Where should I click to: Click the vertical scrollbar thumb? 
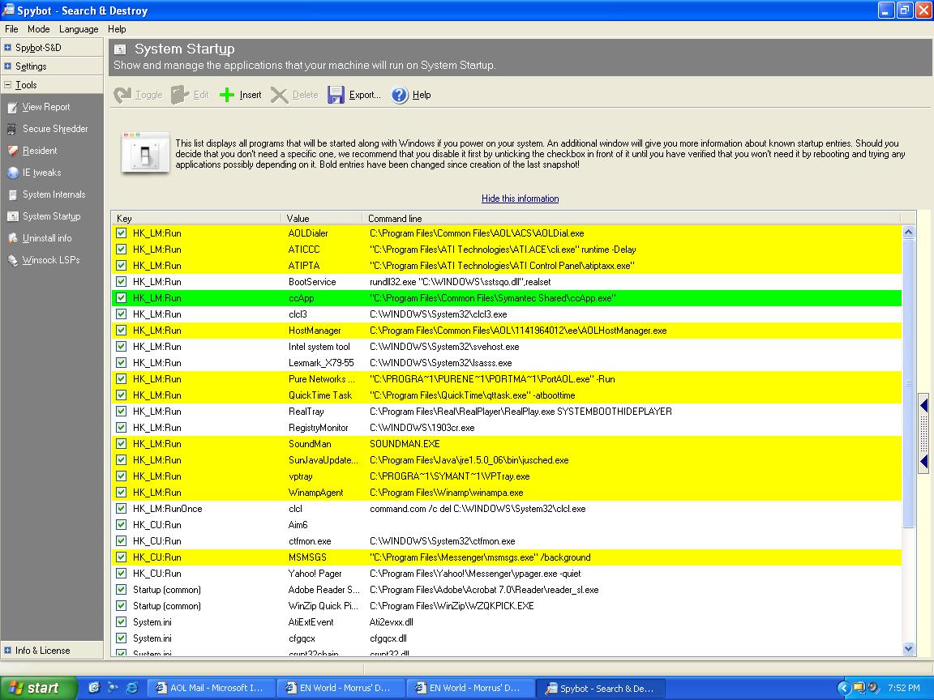(908, 383)
